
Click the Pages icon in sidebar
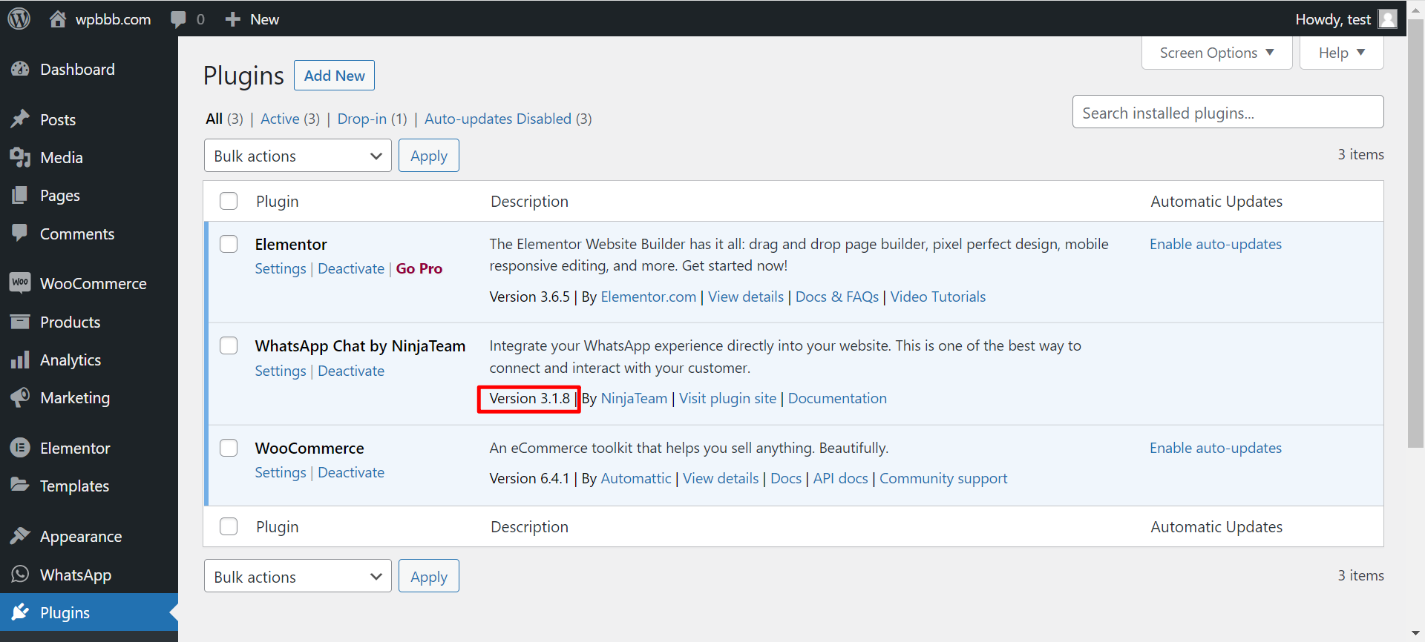pos(20,195)
